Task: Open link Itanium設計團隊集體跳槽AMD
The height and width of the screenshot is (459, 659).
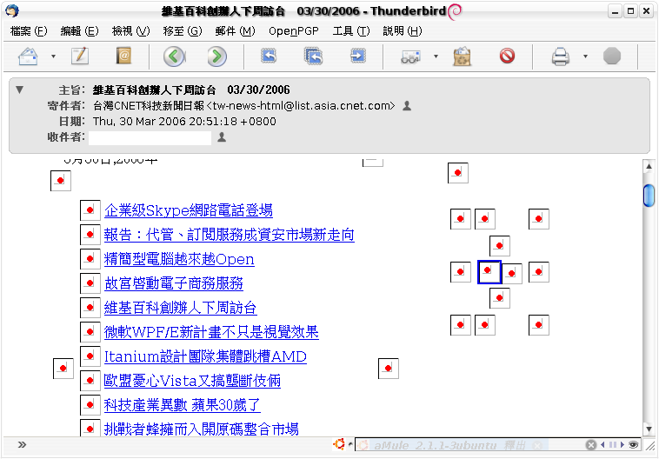Action: pyautogui.click(x=205, y=356)
